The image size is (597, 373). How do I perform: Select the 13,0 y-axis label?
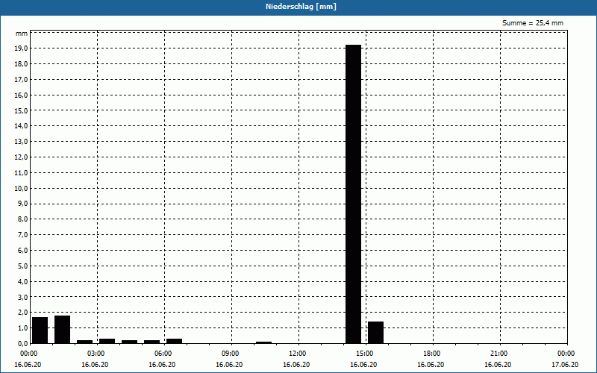click(x=22, y=142)
